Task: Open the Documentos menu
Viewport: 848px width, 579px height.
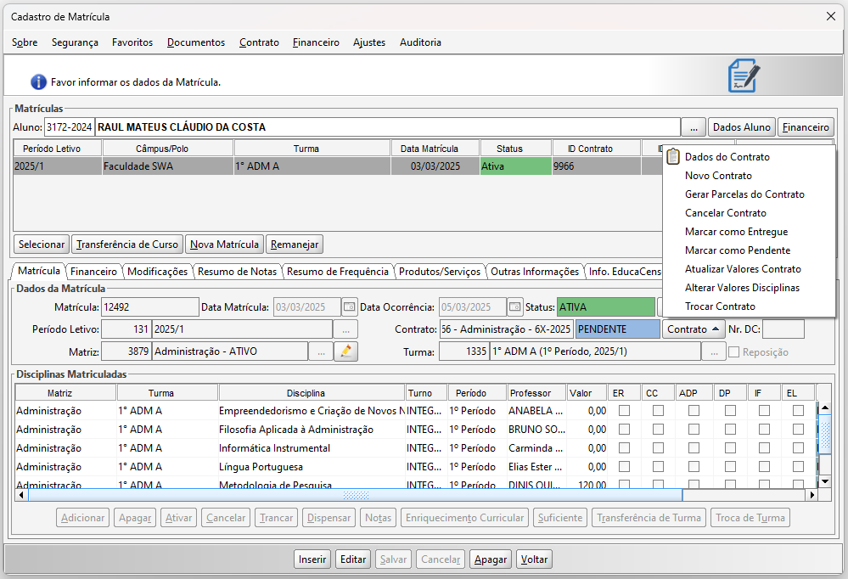Action: coord(196,42)
